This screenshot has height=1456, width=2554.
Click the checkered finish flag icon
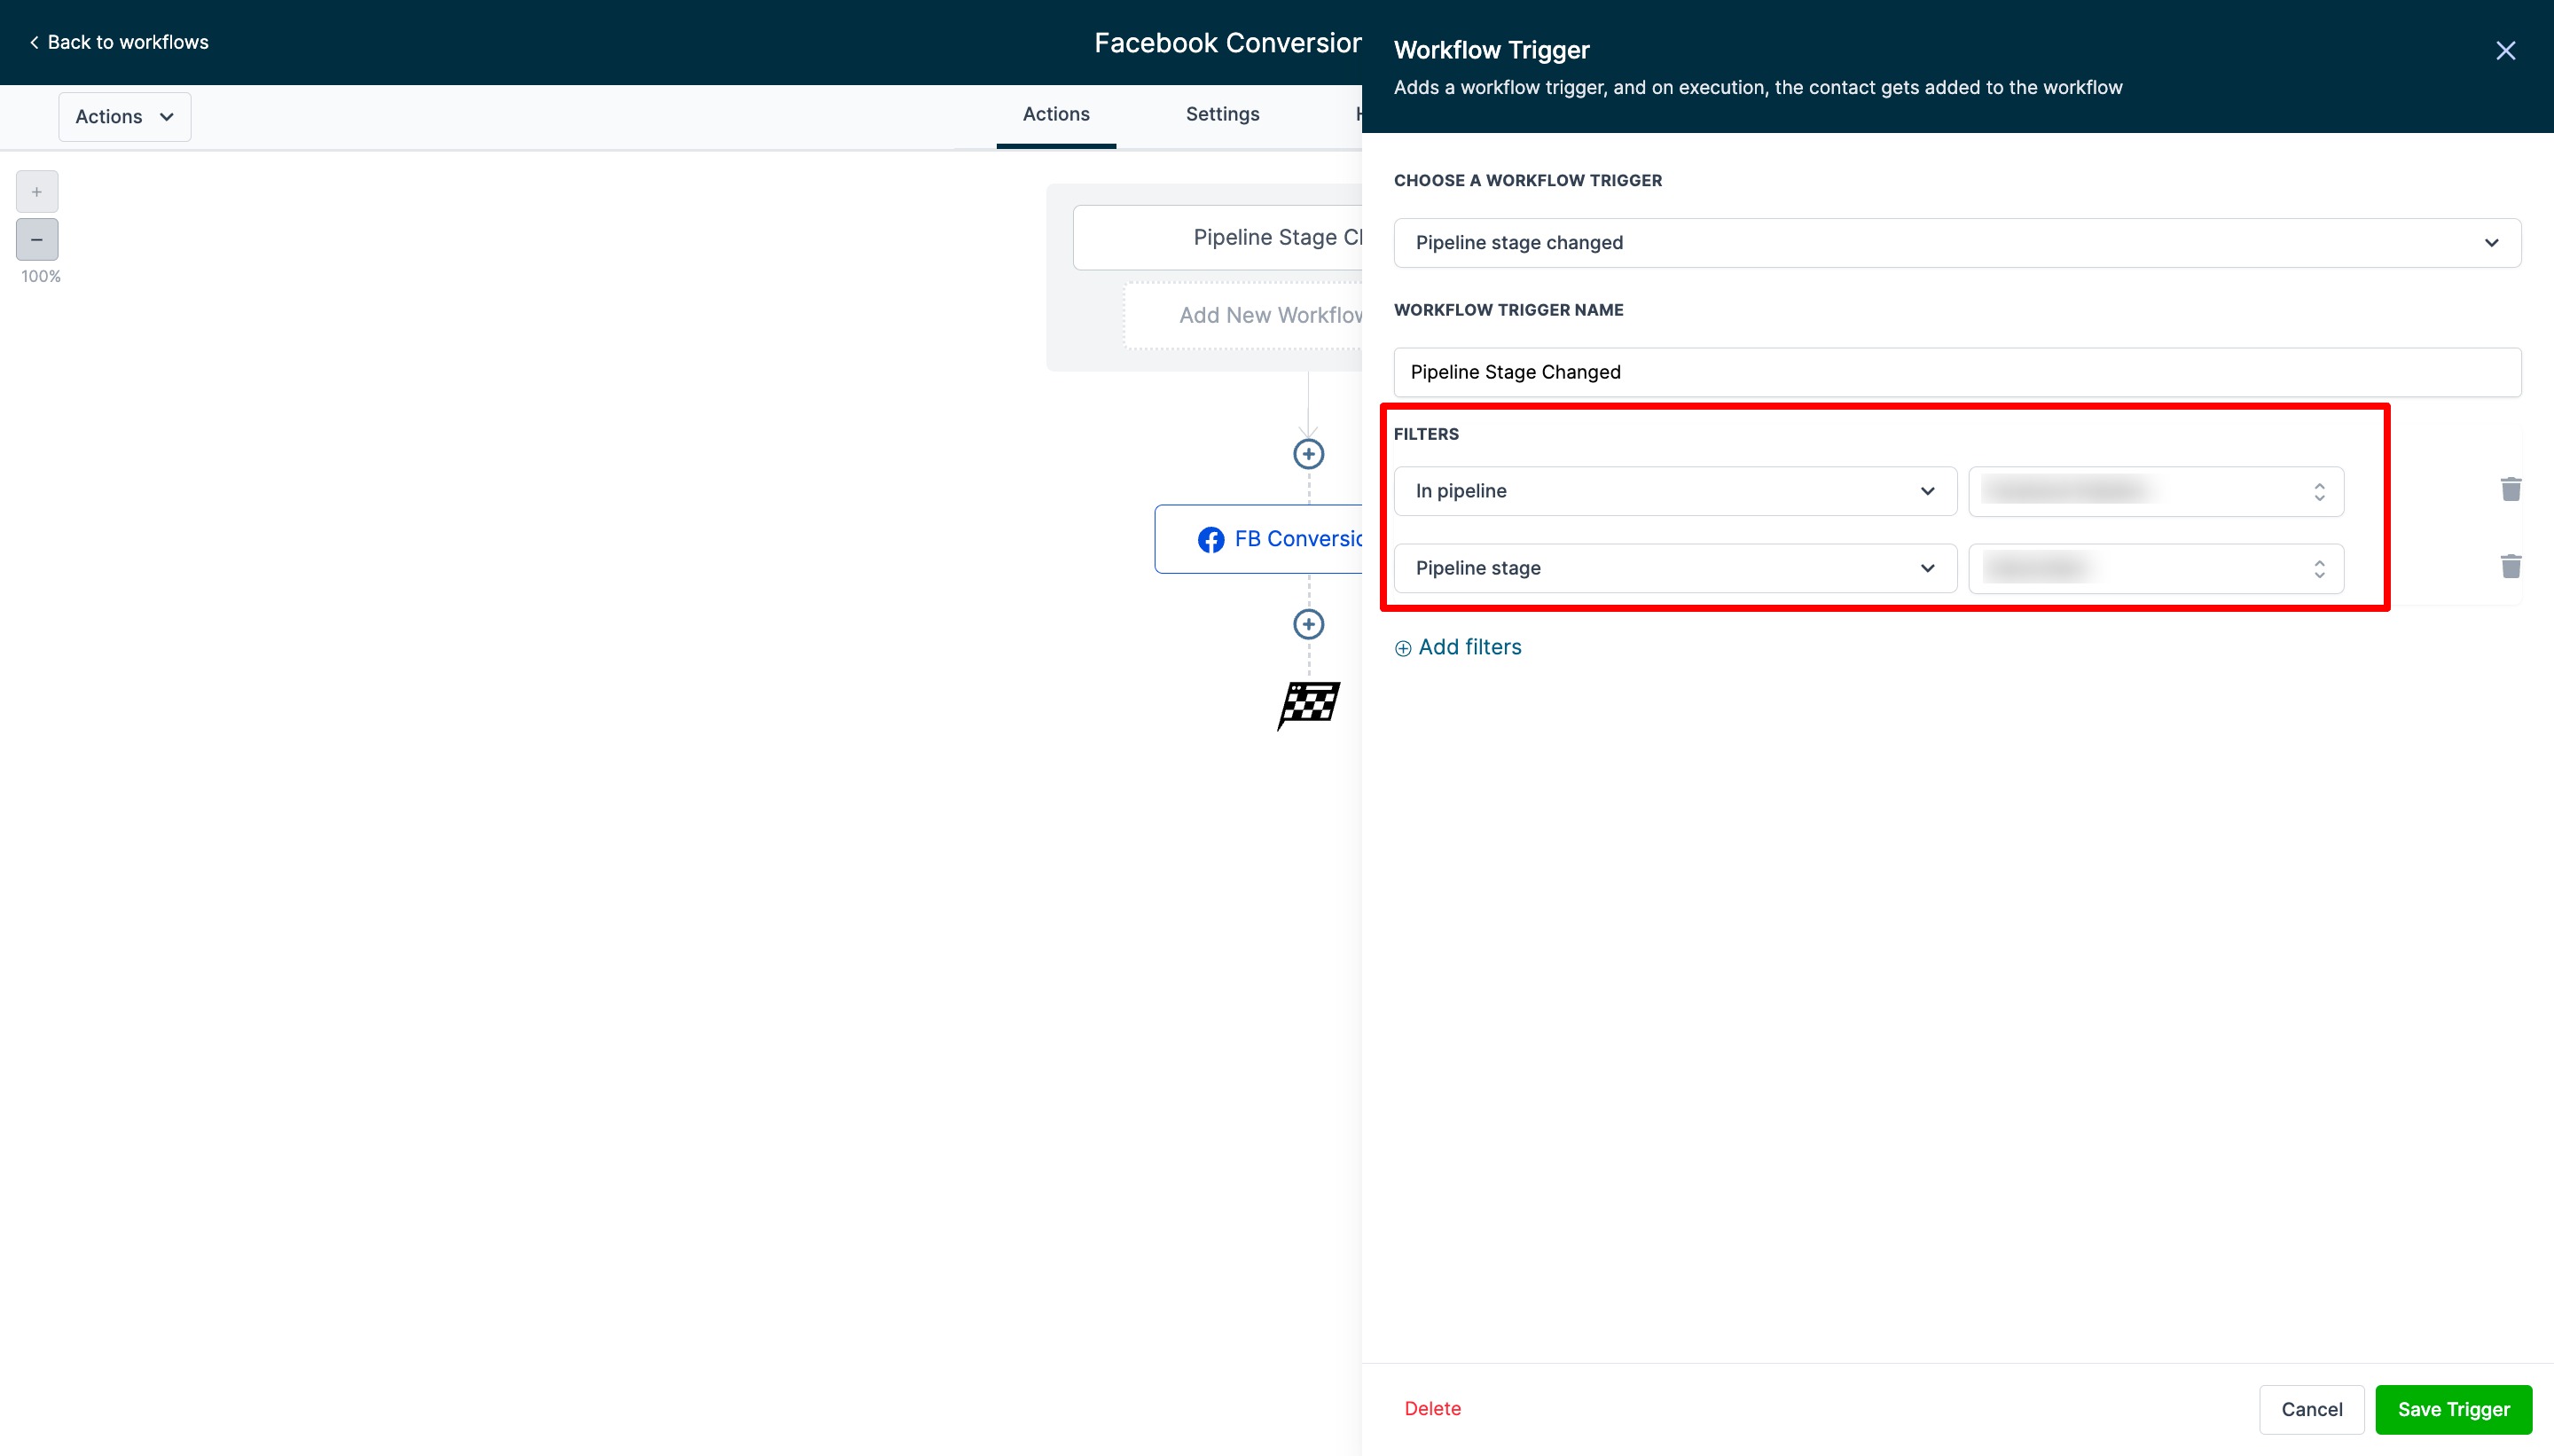1308,705
